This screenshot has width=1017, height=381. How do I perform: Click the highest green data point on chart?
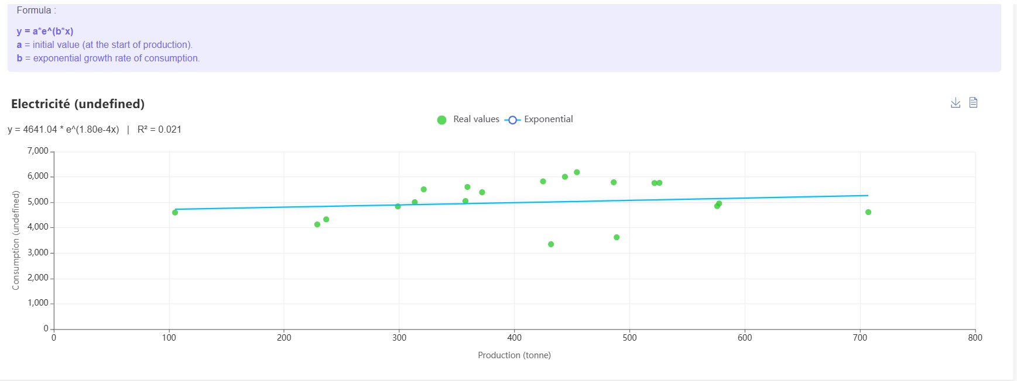pos(577,172)
